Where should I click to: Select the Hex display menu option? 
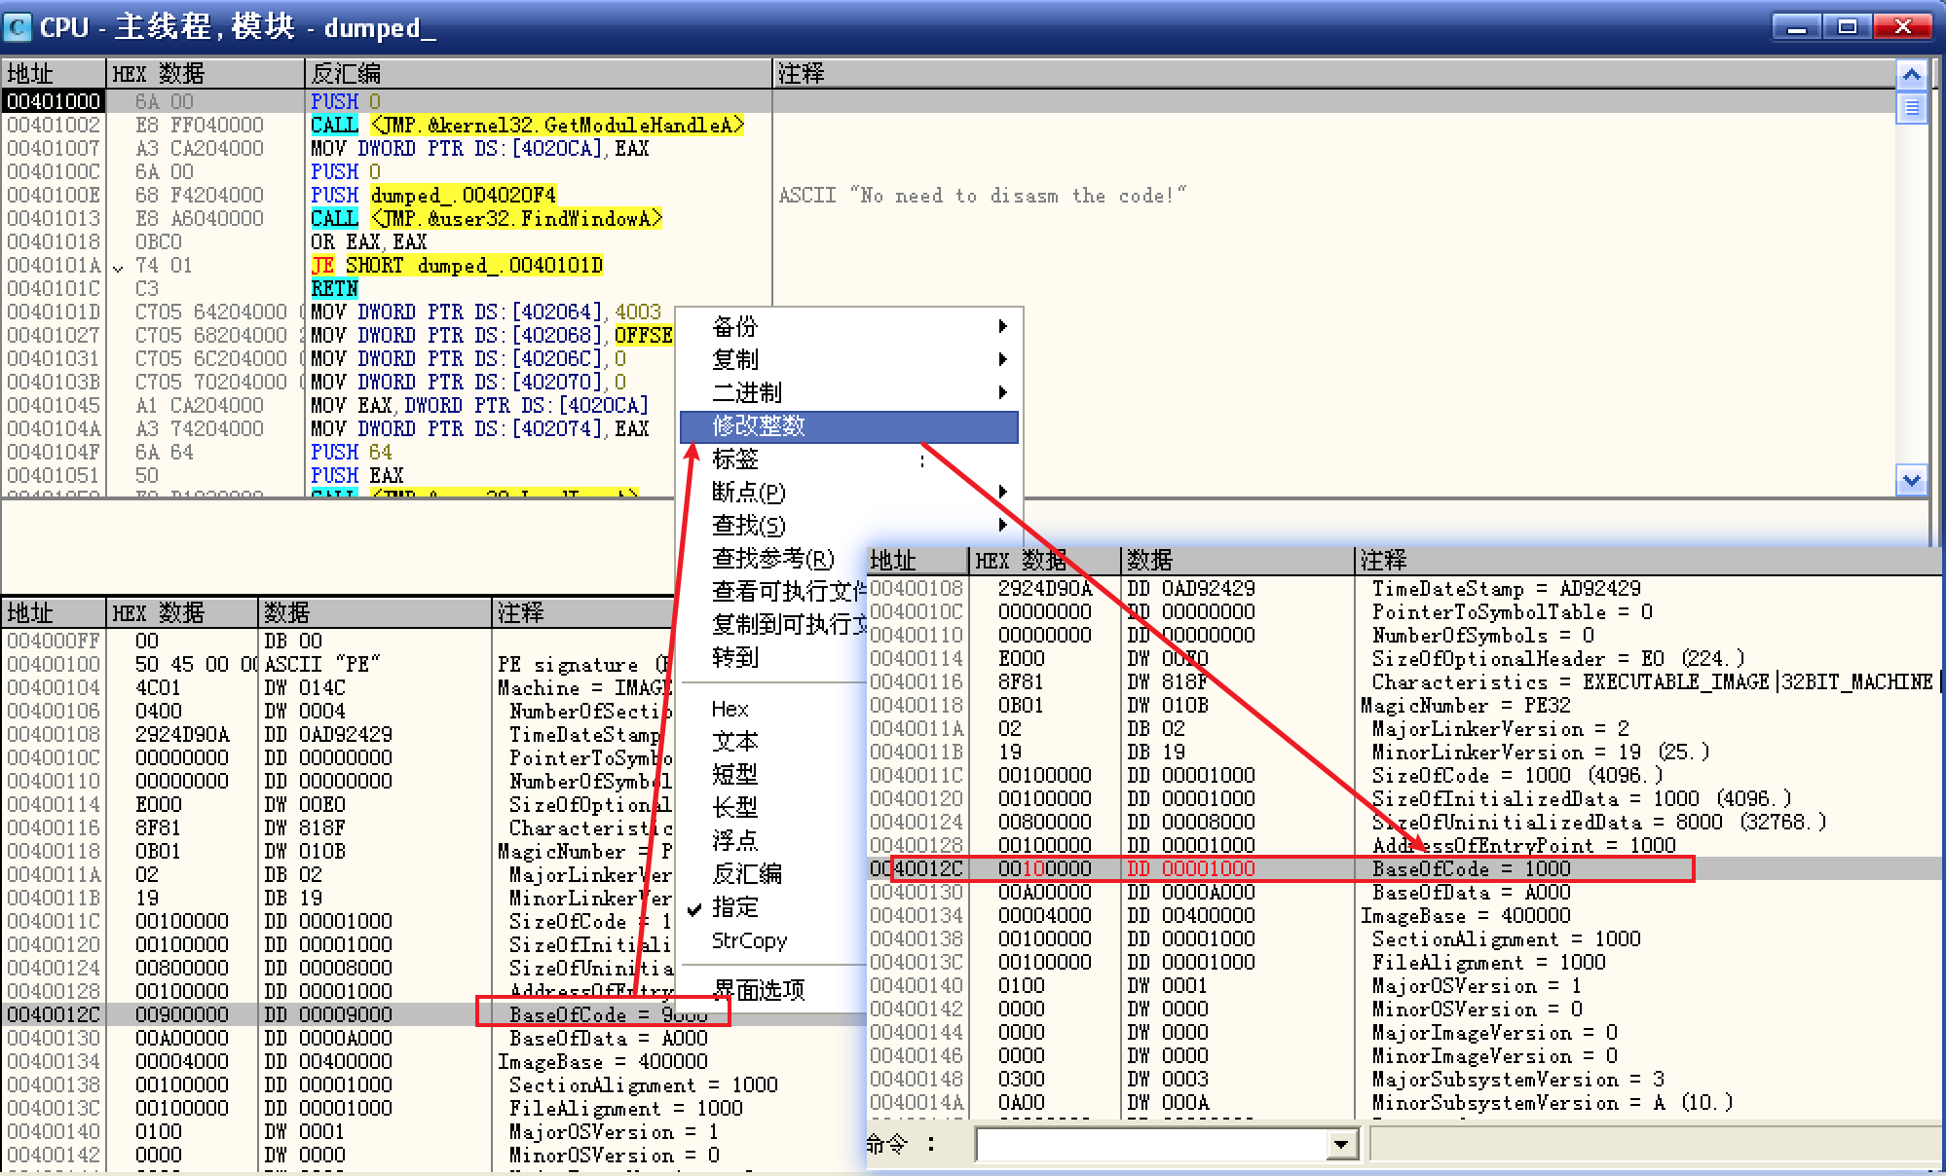pyautogui.click(x=730, y=710)
